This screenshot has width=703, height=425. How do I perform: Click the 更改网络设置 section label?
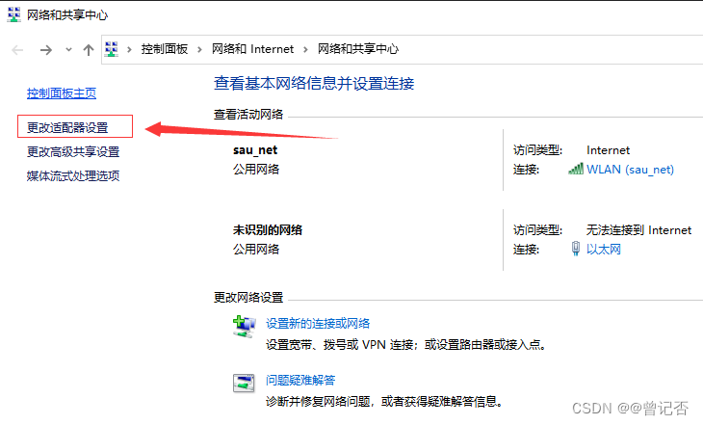[248, 297]
